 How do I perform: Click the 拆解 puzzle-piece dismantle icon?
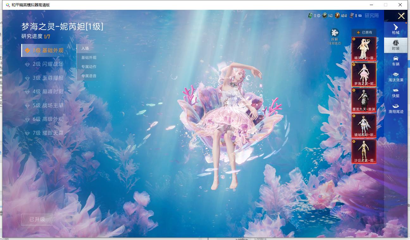coord(335,33)
